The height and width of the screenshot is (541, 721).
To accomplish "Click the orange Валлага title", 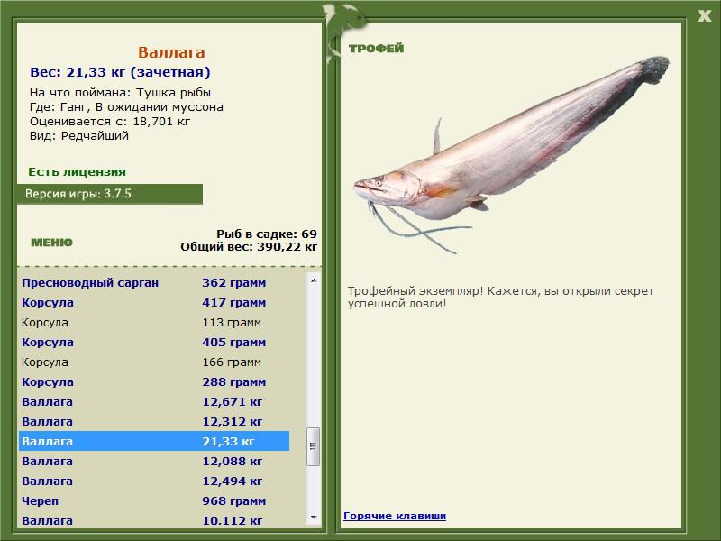I will pyautogui.click(x=171, y=52).
